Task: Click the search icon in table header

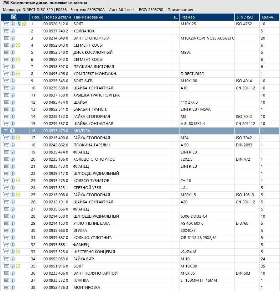Action: (14, 17)
